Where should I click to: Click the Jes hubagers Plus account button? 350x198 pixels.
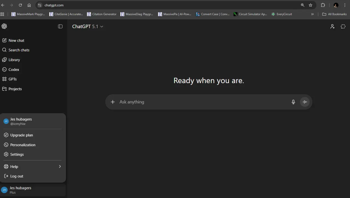[33, 190]
